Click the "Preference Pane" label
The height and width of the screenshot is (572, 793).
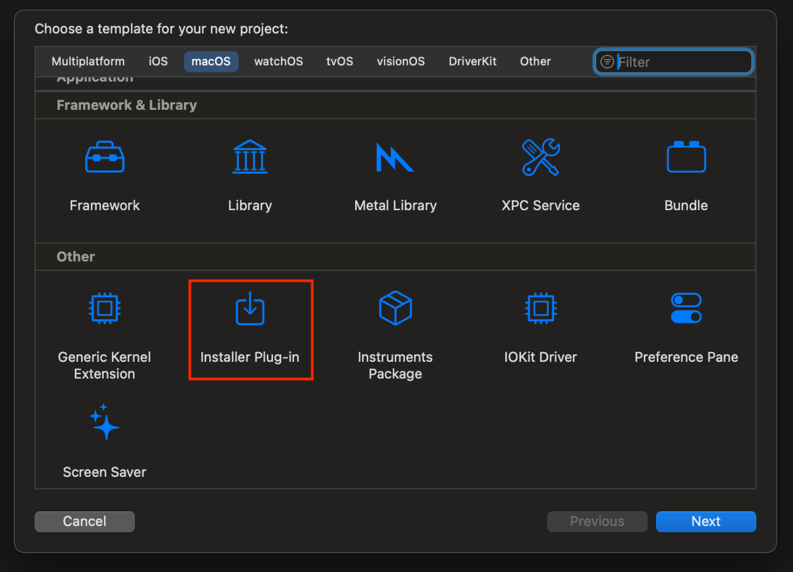tap(686, 357)
